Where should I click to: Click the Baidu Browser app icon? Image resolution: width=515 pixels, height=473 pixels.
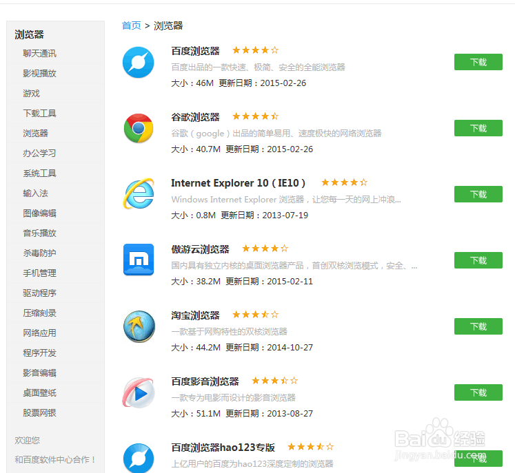click(139, 63)
